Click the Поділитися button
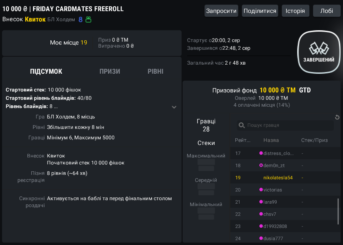The image size is (343, 245). coord(260,11)
